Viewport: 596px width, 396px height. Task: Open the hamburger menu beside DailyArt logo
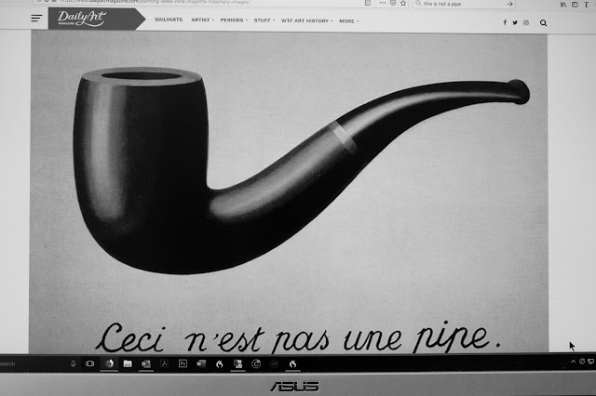pyautogui.click(x=36, y=18)
